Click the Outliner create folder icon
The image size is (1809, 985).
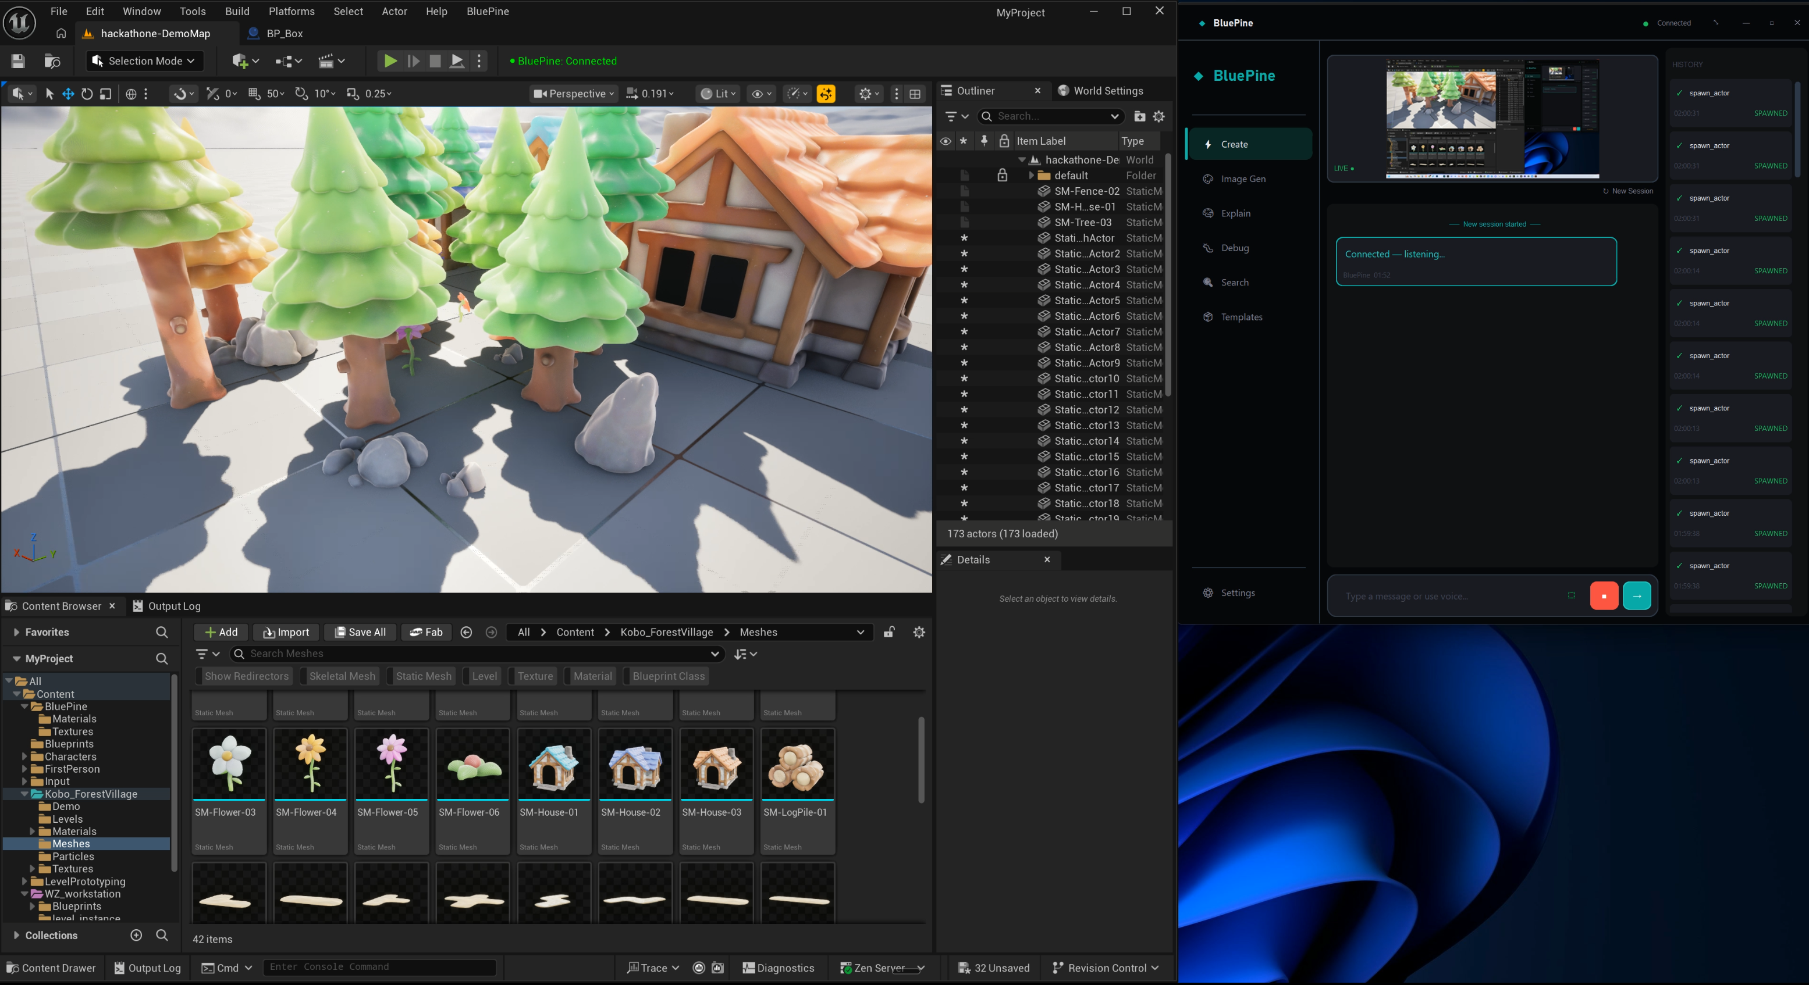[1139, 116]
